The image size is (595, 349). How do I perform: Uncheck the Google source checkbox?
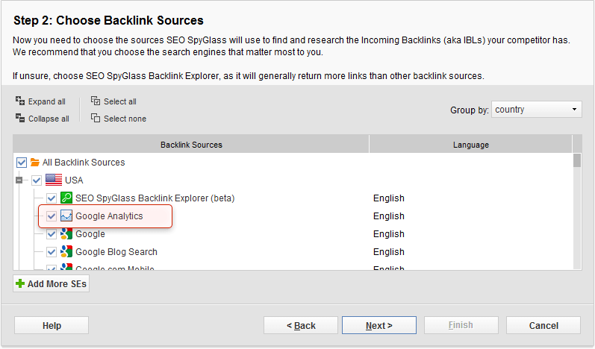click(x=52, y=234)
